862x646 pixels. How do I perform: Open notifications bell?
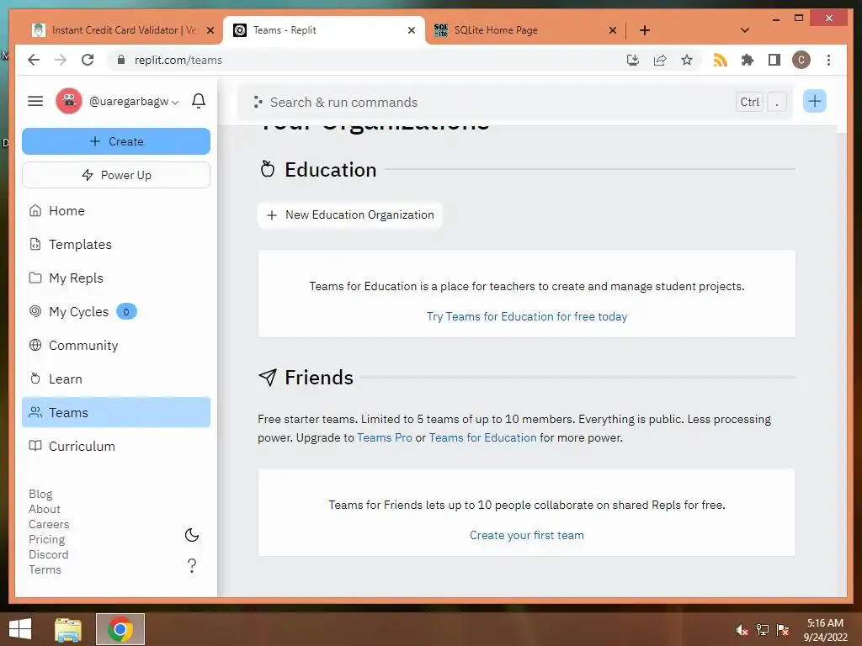coord(199,101)
